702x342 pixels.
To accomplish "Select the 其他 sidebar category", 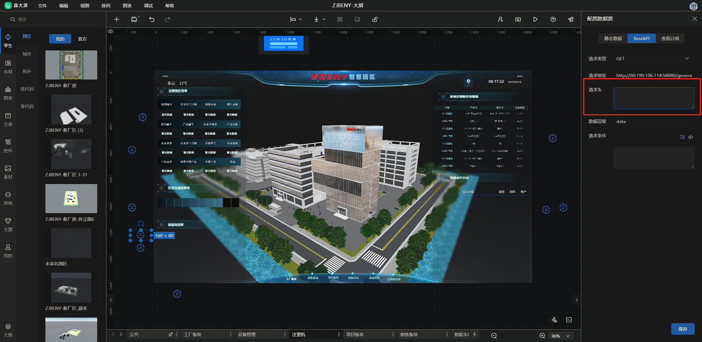I will tap(8, 198).
